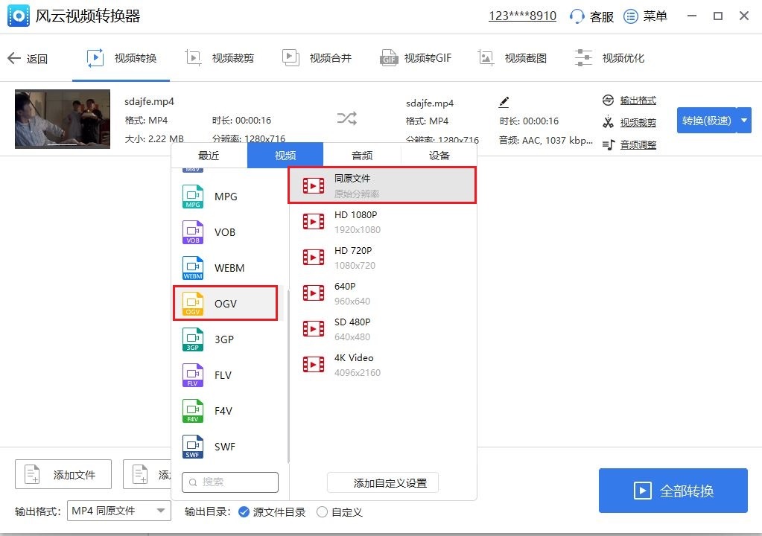Switch to the 设备 format tab

439,156
